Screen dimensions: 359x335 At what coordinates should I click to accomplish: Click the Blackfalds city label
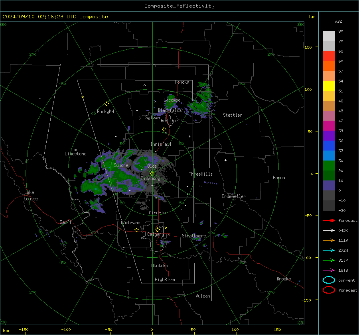point(170,110)
